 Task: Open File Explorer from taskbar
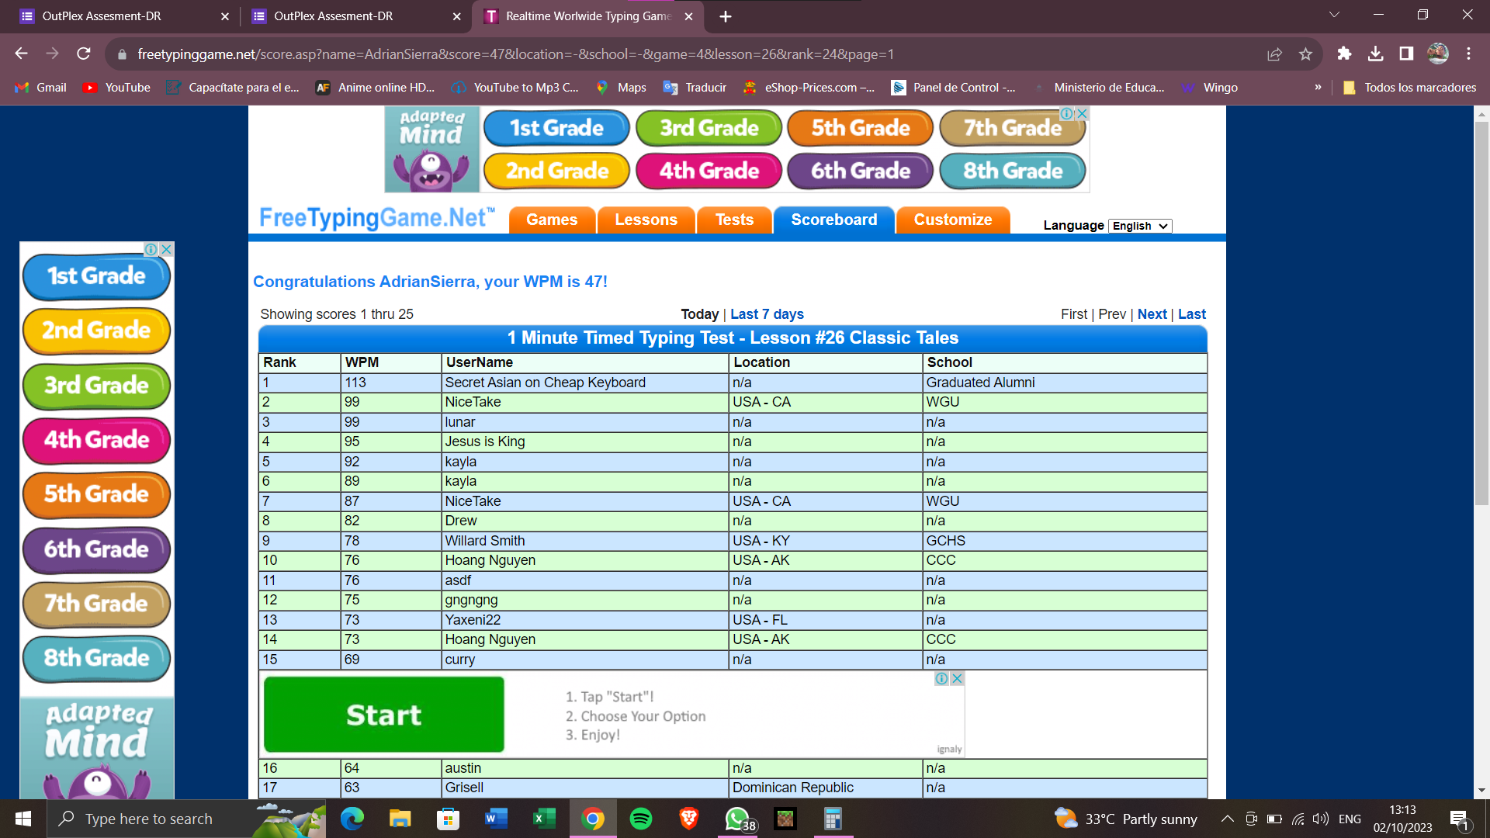pos(400,819)
